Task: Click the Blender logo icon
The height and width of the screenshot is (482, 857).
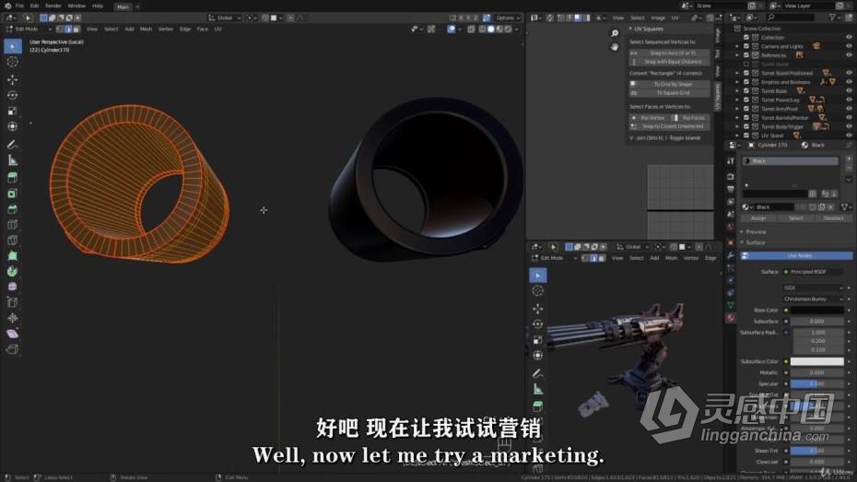Action: point(7,6)
